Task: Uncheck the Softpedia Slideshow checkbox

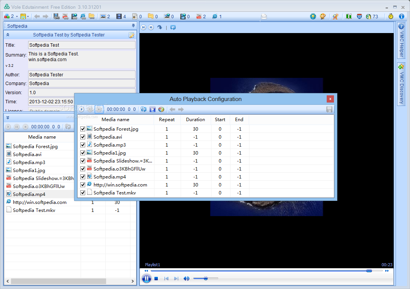Action: [83, 161]
